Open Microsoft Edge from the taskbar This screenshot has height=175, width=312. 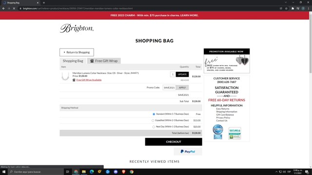pos(92,172)
